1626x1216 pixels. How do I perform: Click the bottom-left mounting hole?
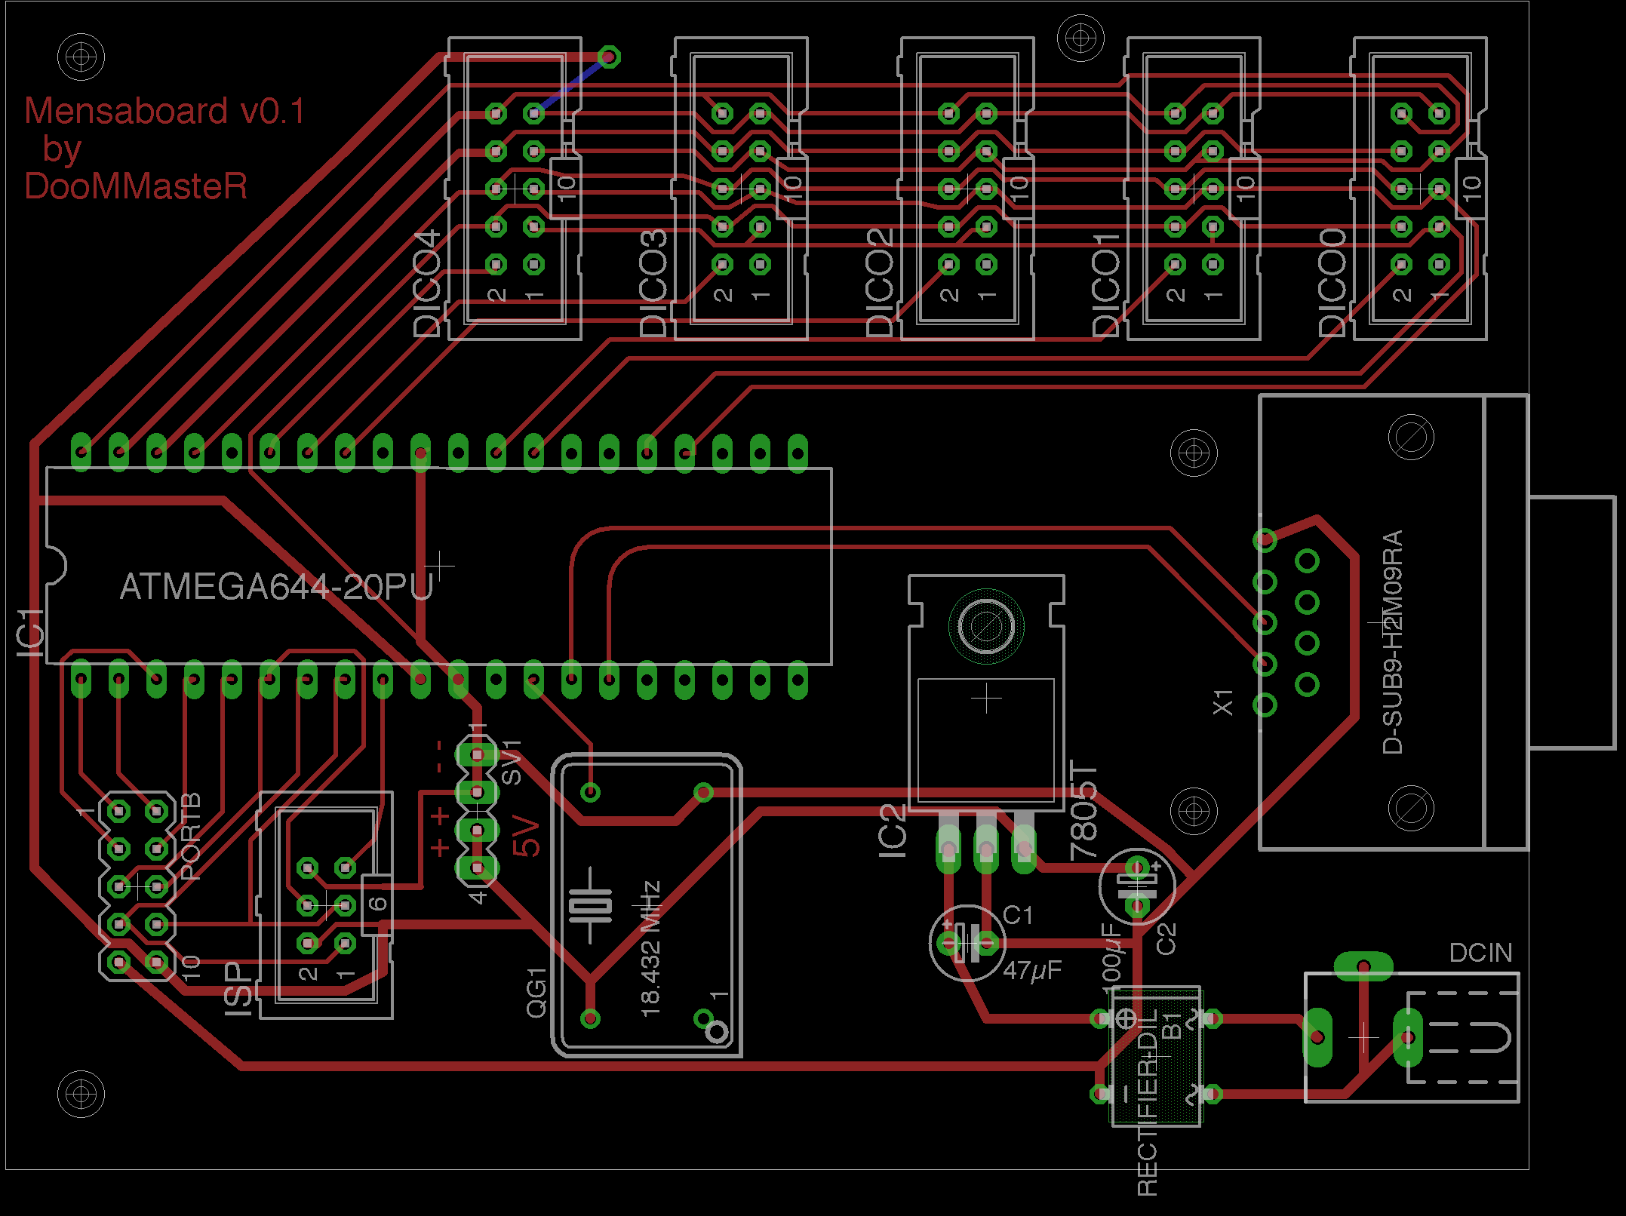81,1093
